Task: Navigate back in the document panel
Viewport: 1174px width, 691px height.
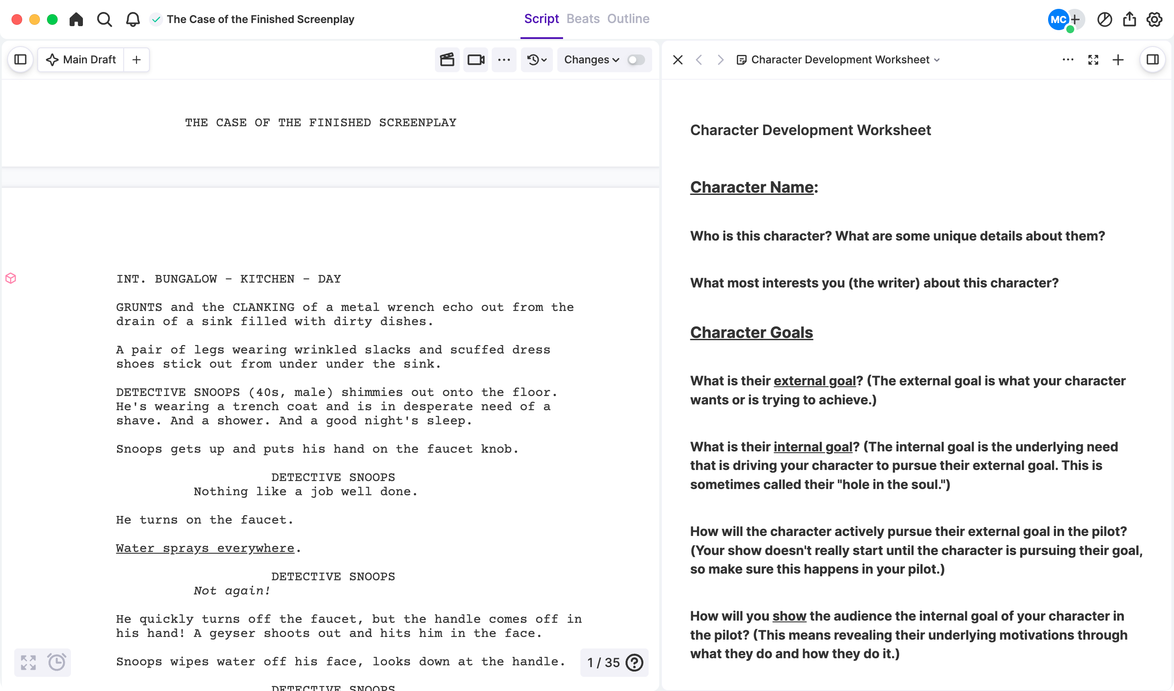Action: coord(699,60)
